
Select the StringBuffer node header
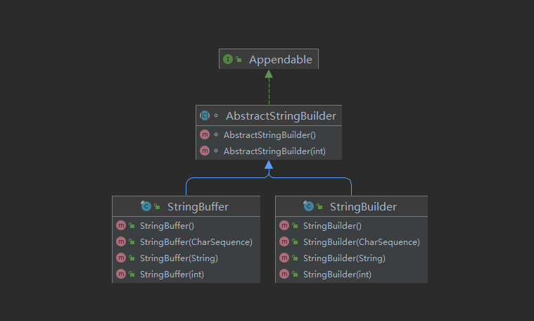point(186,206)
